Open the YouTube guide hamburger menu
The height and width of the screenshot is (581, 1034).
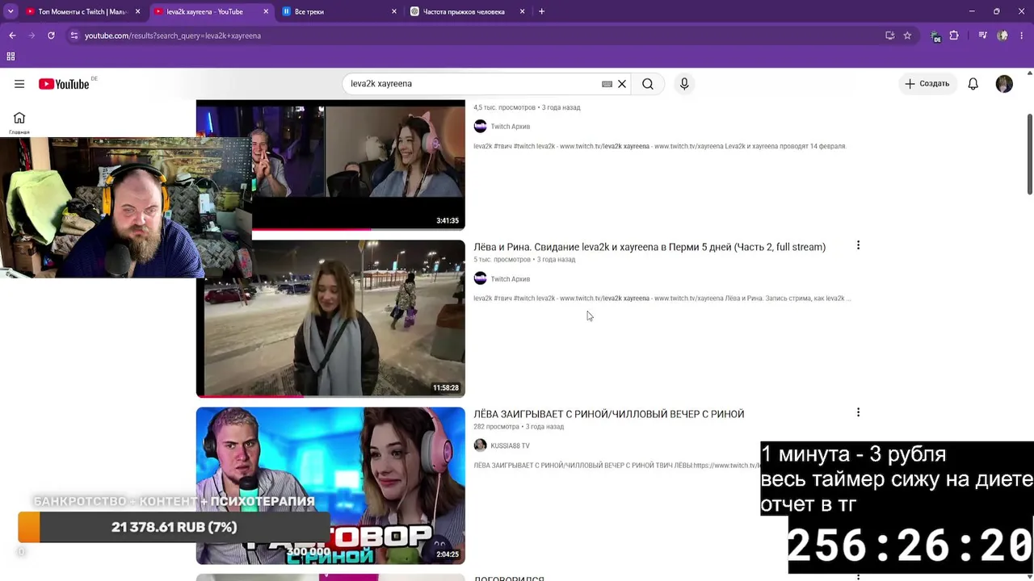pyautogui.click(x=19, y=84)
